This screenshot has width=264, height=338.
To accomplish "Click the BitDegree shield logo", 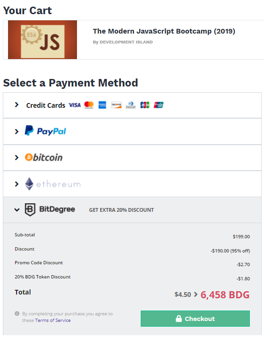I will pyautogui.click(x=30, y=209).
